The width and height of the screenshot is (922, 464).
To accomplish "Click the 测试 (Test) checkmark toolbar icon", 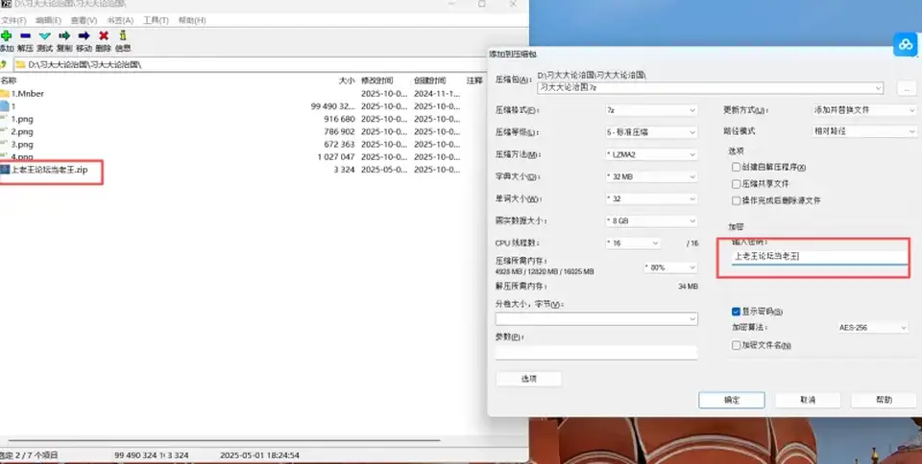I will coord(45,35).
